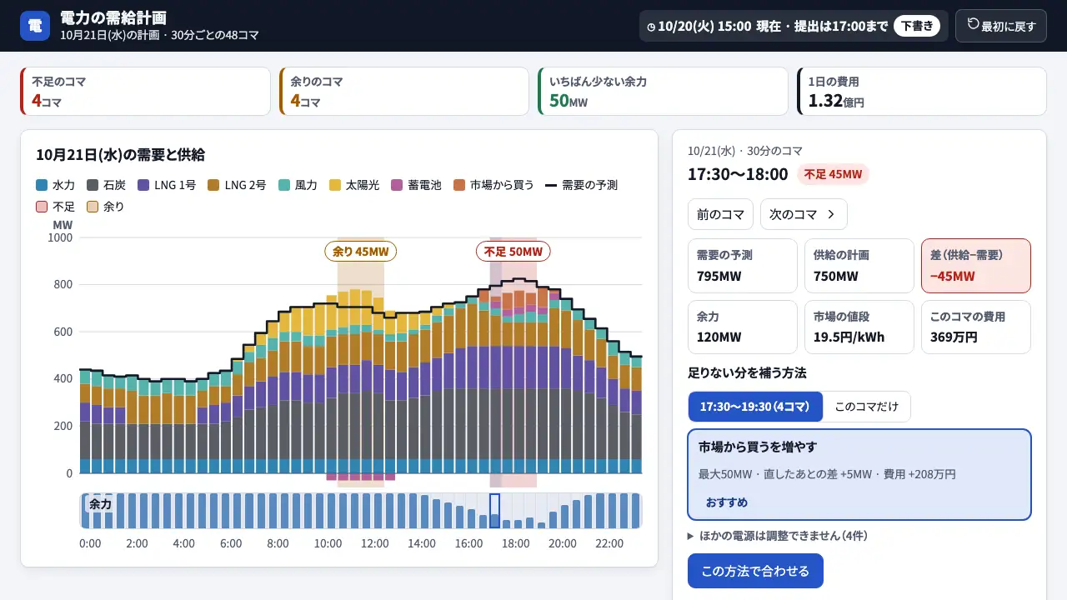This screenshot has height=600, width=1067.
Task: Click the 水力 legend color square
Action: pyautogui.click(x=42, y=185)
